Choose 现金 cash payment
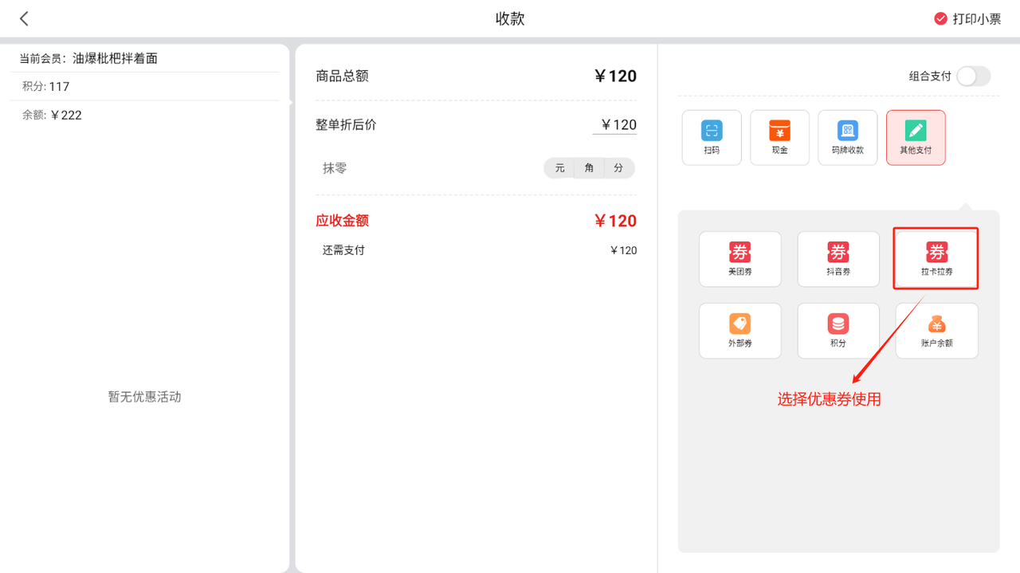1020x573 pixels. click(x=779, y=137)
